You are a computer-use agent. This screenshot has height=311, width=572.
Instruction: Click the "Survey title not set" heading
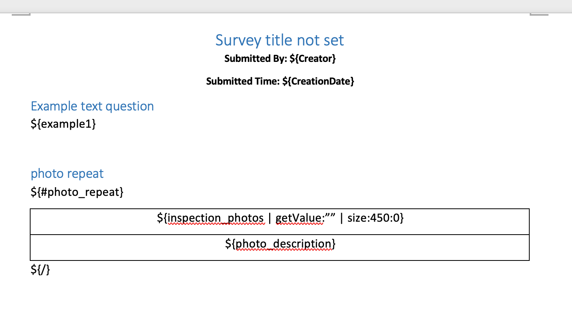click(279, 40)
